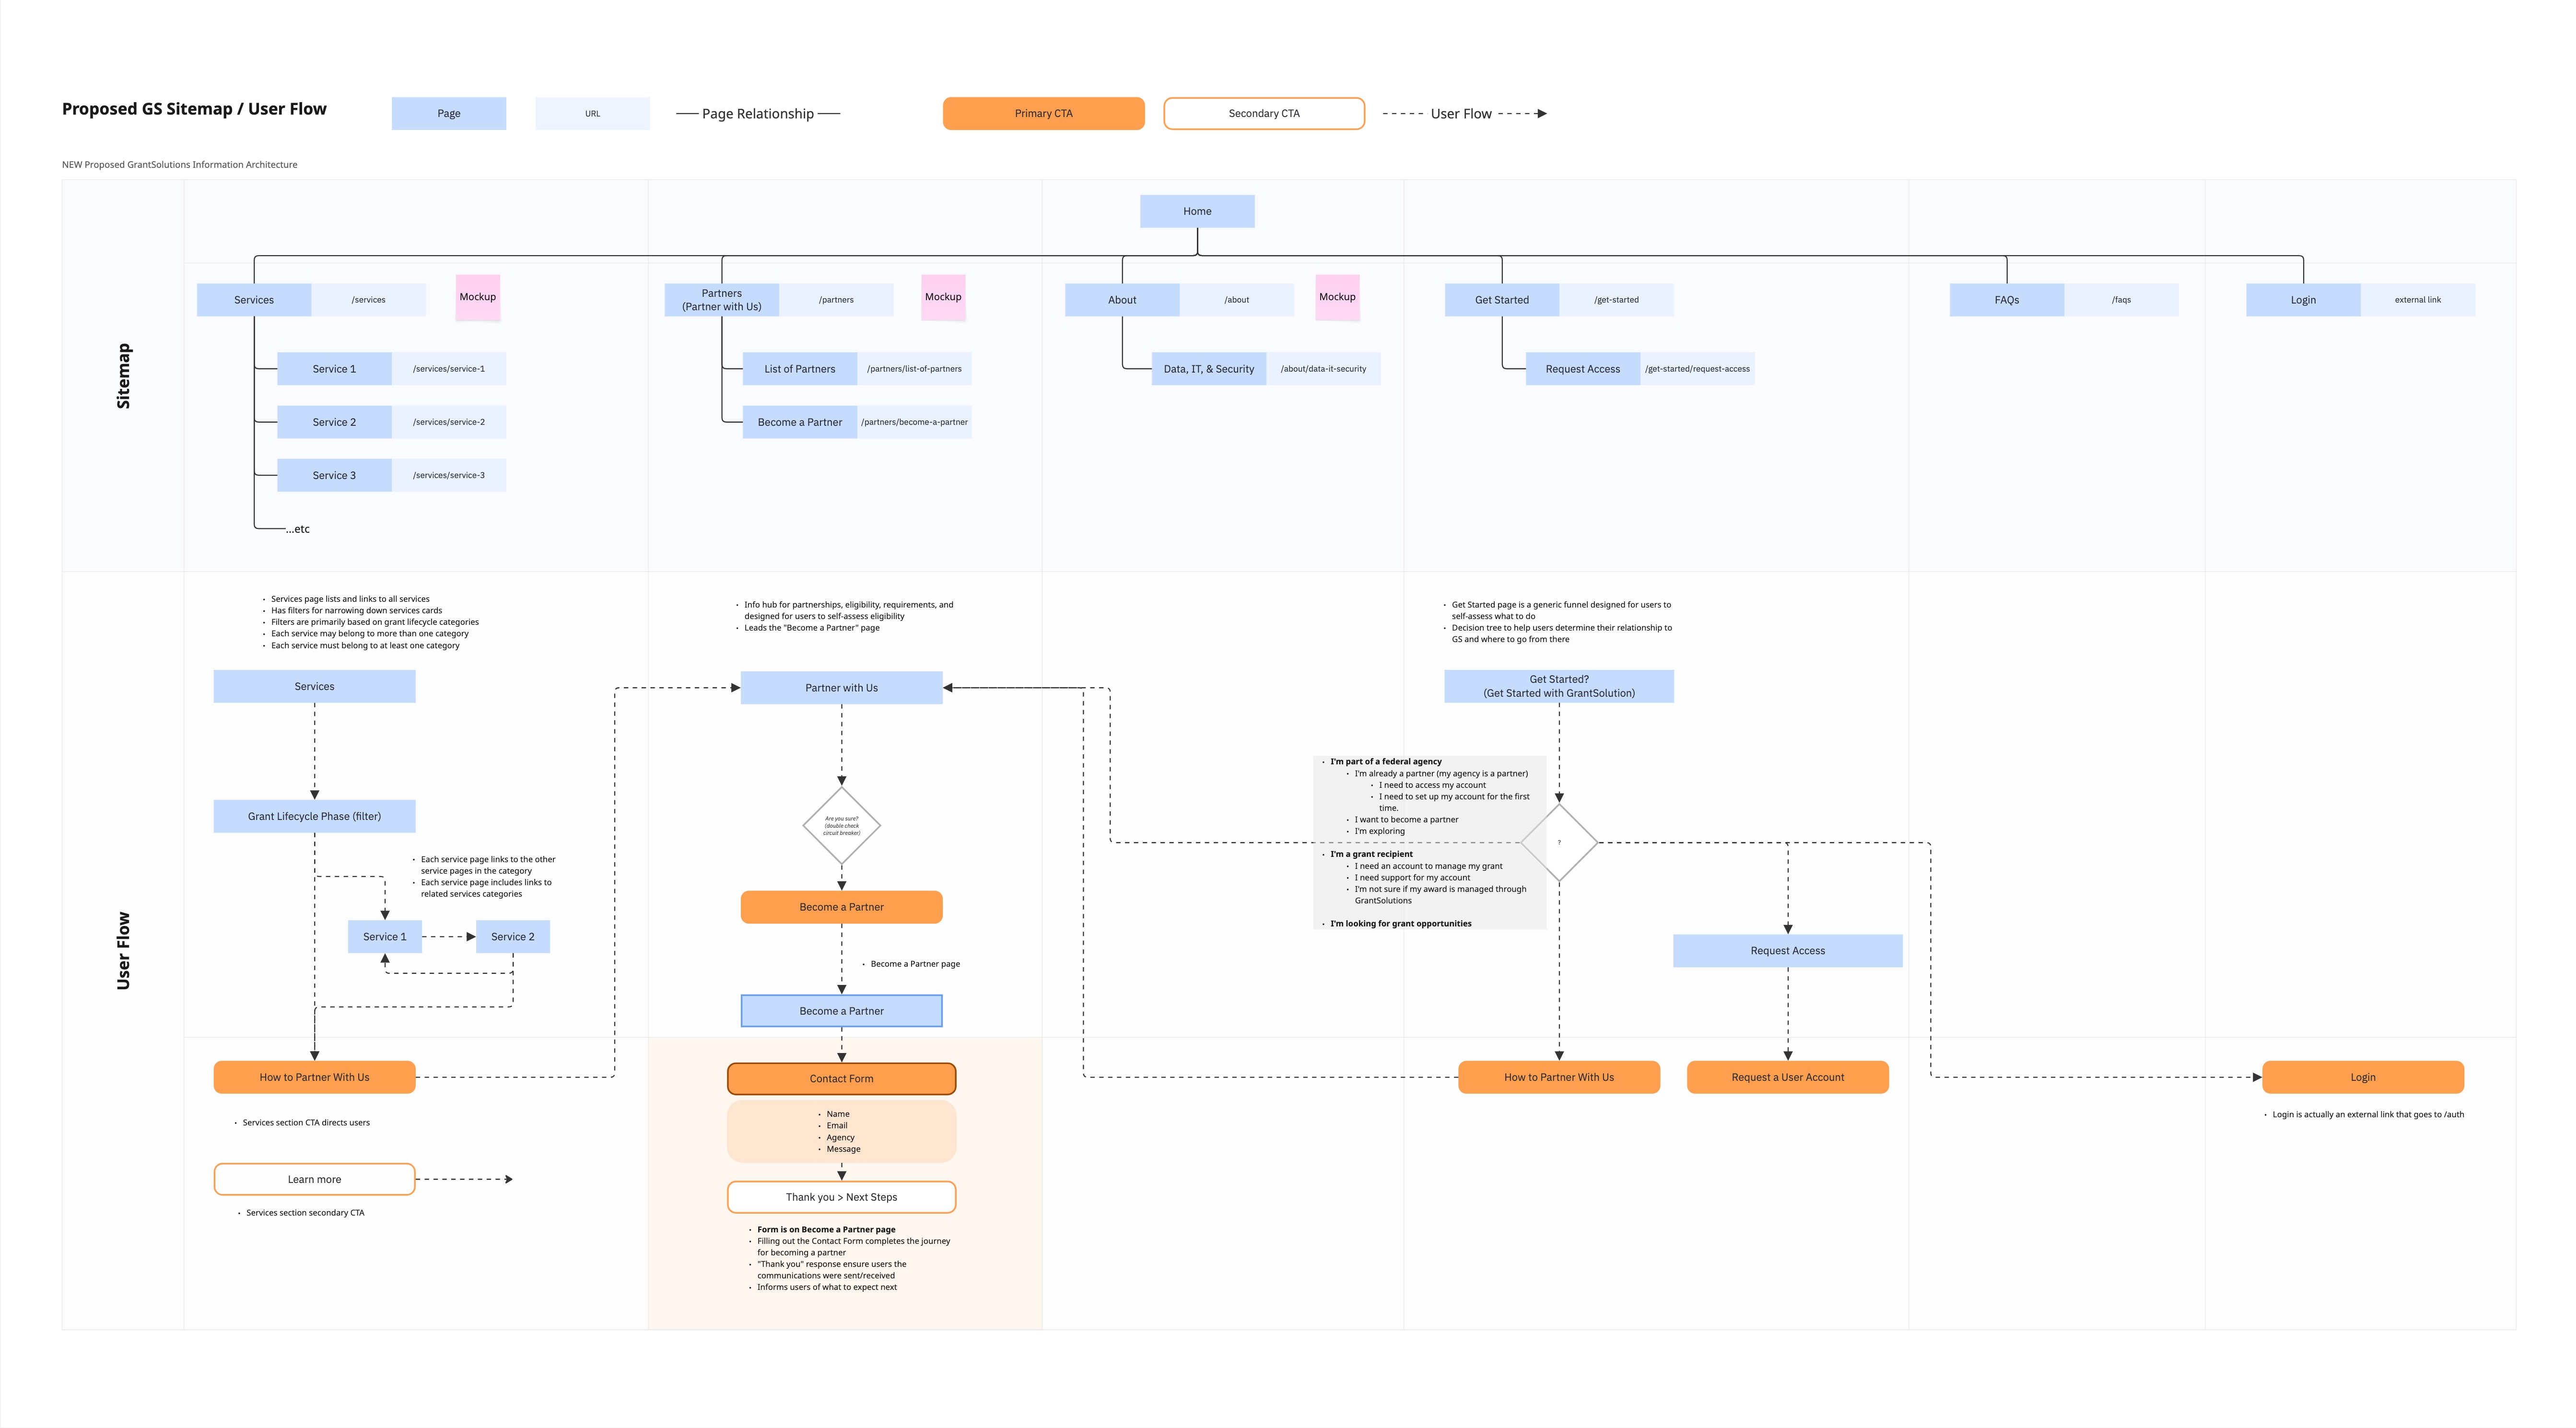Click the Mockup sticky note beside /about
Viewport: 2576px width, 1428px height.
coord(1337,298)
